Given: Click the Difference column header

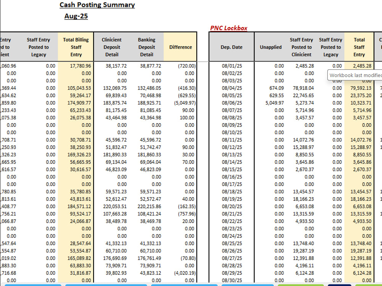Looking at the screenshot, I should [181, 47].
